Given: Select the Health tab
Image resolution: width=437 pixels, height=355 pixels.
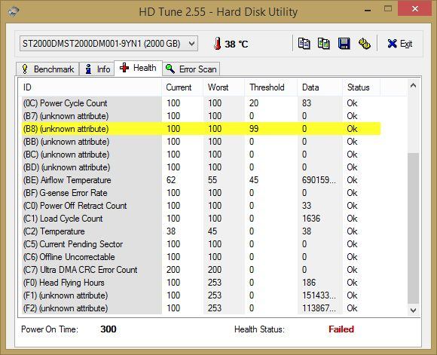Looking at the screenshot, I should pyautogui.click(x=138, y=68).
